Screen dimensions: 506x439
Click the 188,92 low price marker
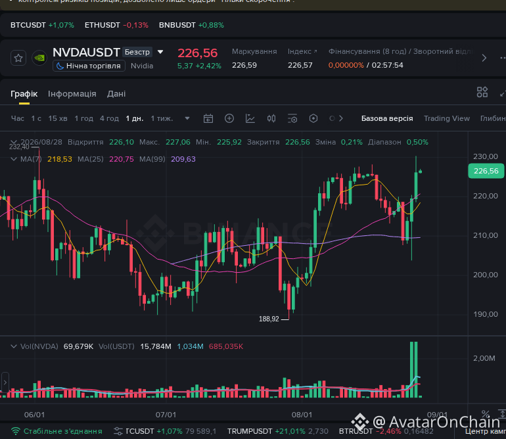tap(269, 319)
